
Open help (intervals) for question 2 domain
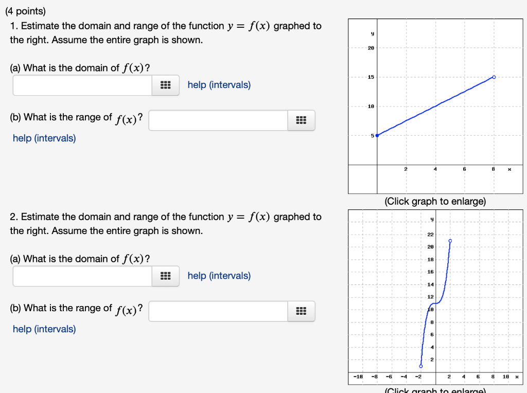click(x=219, y=276)
